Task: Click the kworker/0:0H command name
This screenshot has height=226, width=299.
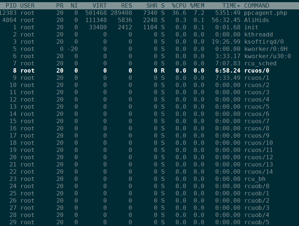Action: 266,49
